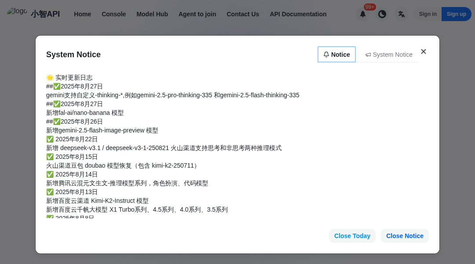Select the bell icon inside Notice tab
The height and width of the screenshot is (264, 475).
pos(326,54)
